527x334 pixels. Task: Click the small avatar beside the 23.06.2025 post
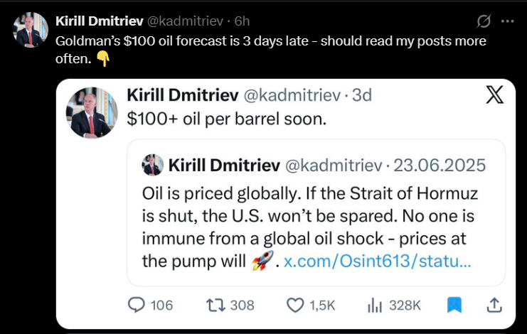[152, 165]
